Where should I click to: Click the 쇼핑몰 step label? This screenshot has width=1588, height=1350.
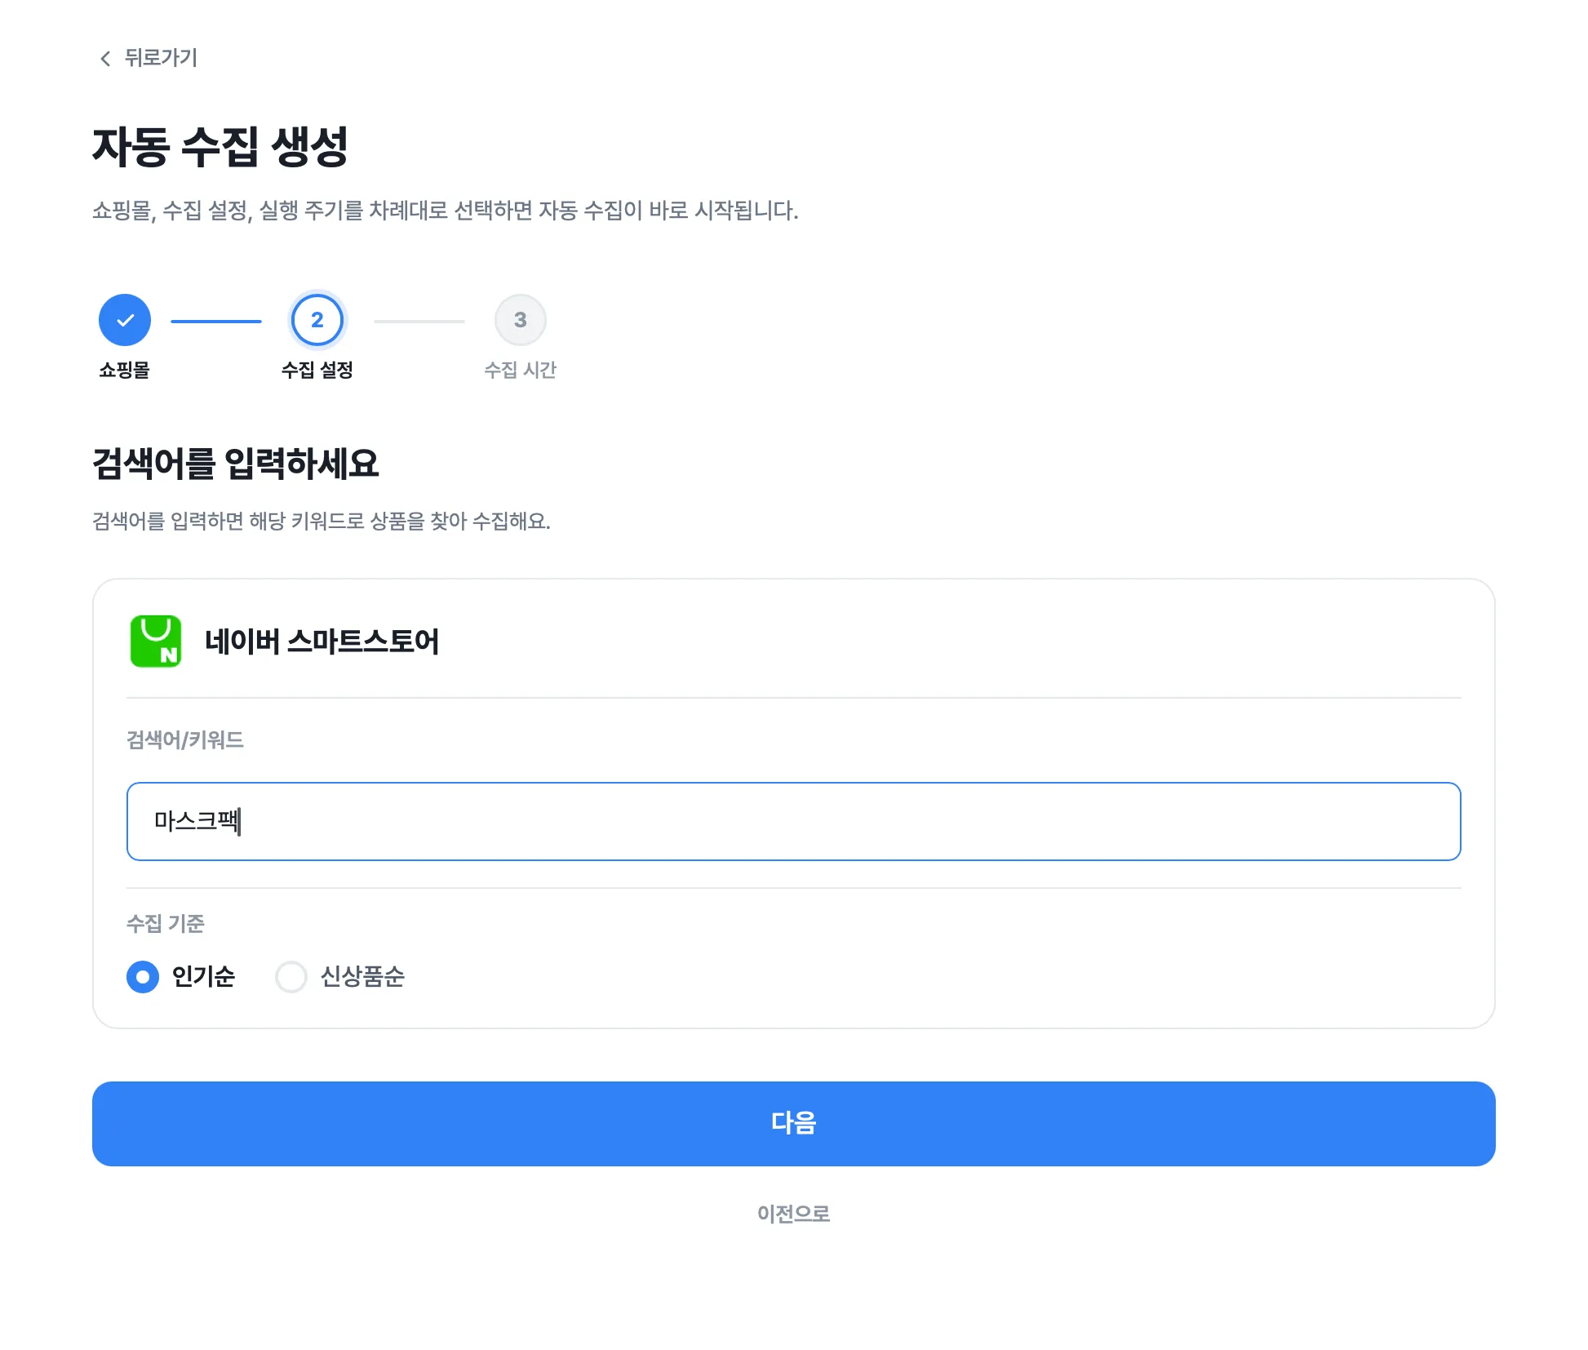coord(125,370)
